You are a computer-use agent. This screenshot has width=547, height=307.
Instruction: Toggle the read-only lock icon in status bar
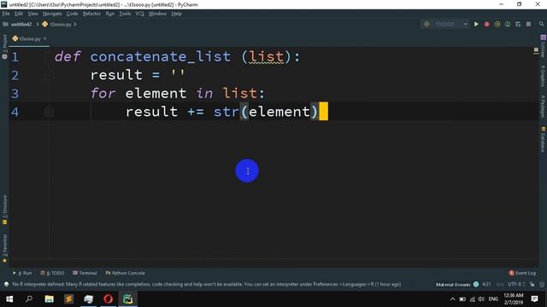click(x=532, y=284)
